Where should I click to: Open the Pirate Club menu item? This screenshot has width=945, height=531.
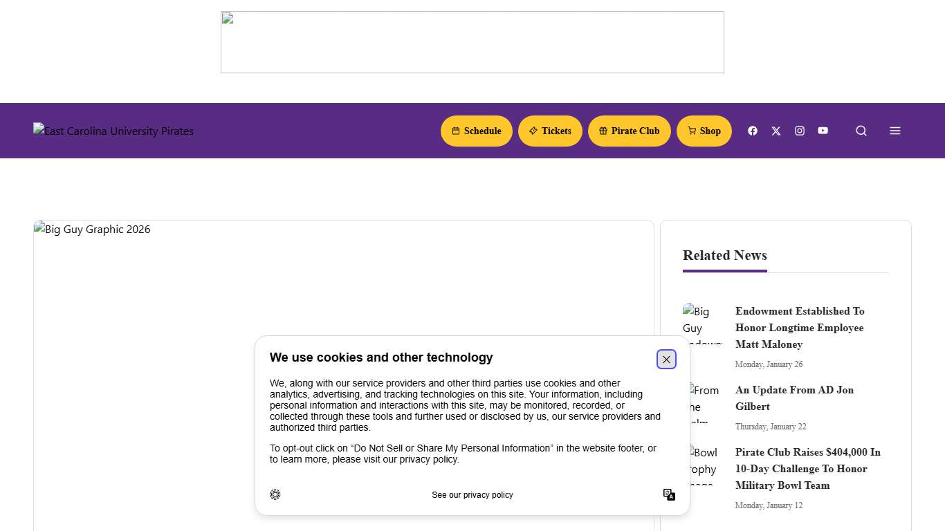pyautogui.click(x=629, y=131)
